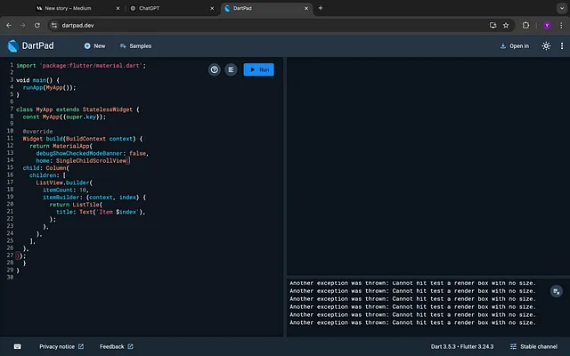Image resolution: width=570 pixels, height=356 pixels.
Task: Close the New story – Medium tab
Action: coord(118,8)
